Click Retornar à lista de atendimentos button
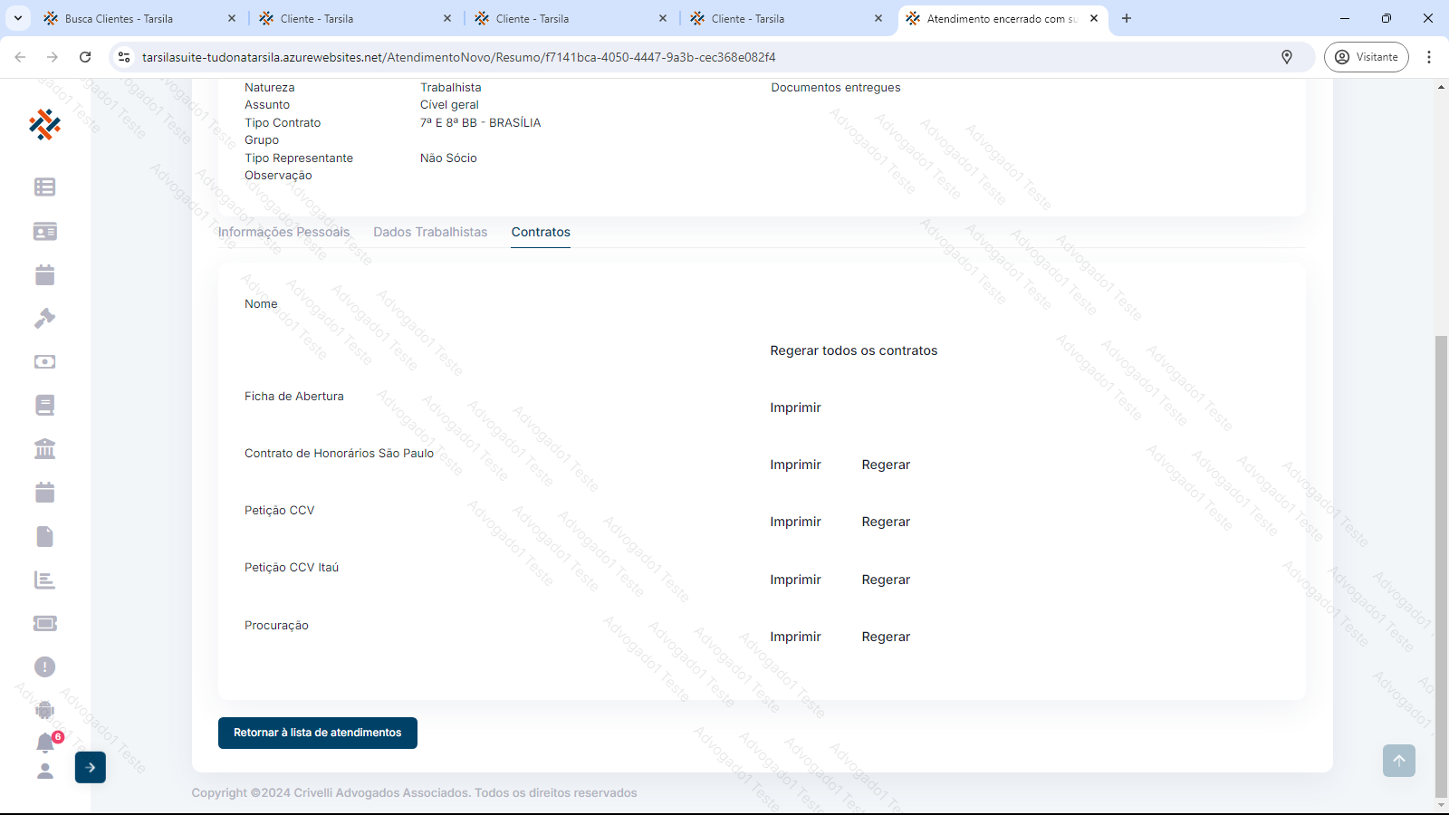The image size is (1449, 815). coord(318,733)
